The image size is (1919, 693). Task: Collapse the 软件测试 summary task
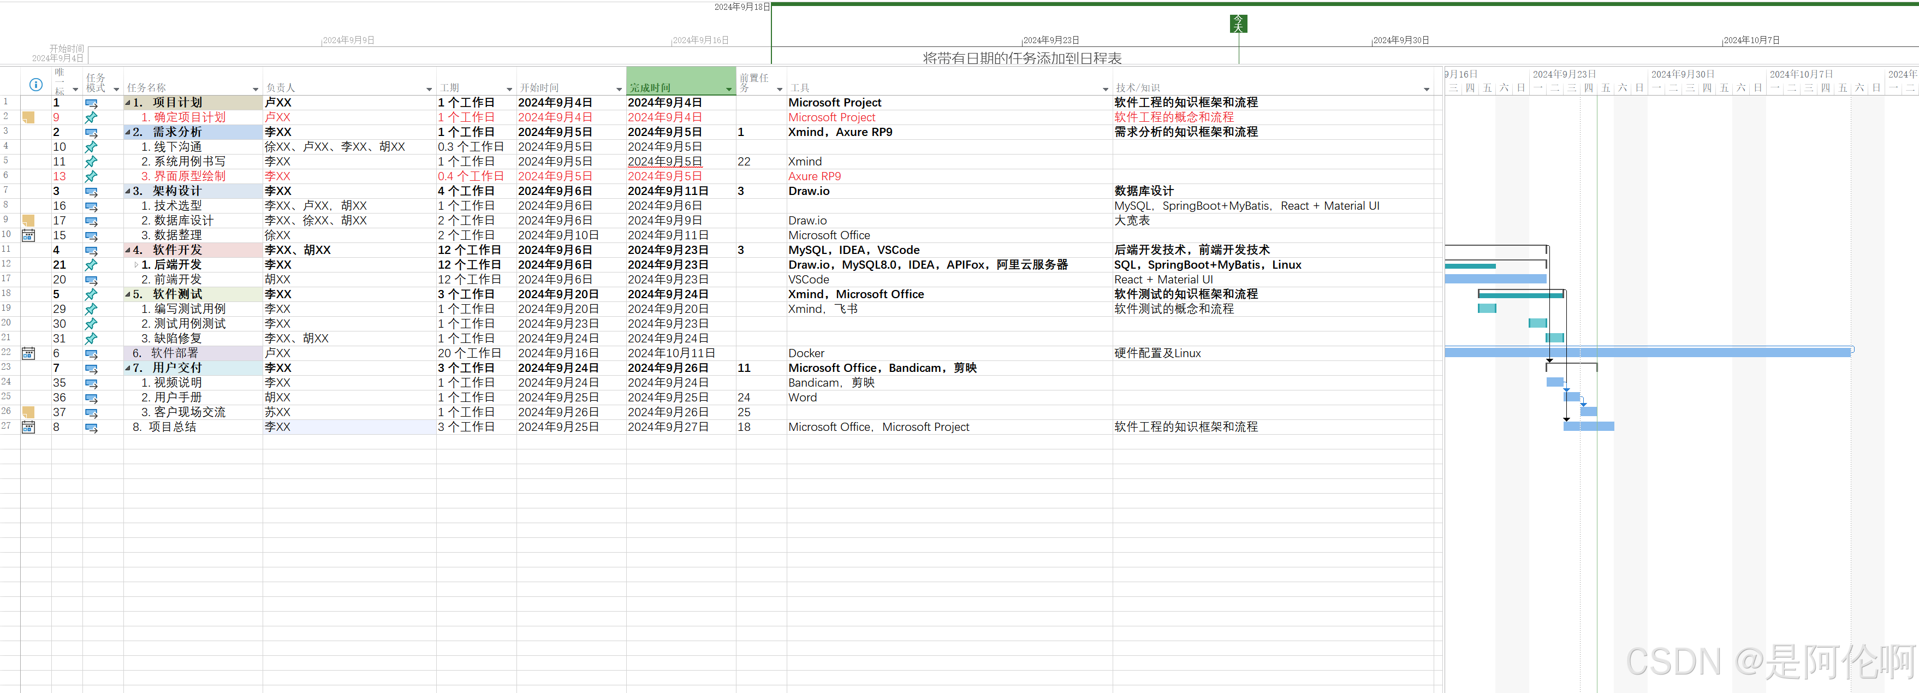coord(127,294)
